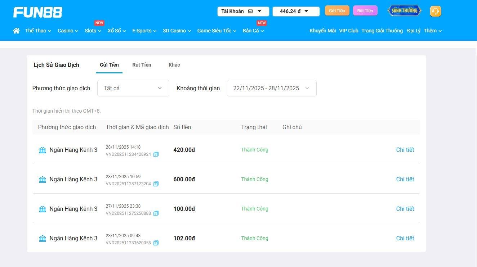Switch to the Khác tab
This screenshot has height=267, width=477.
[174, 65]
